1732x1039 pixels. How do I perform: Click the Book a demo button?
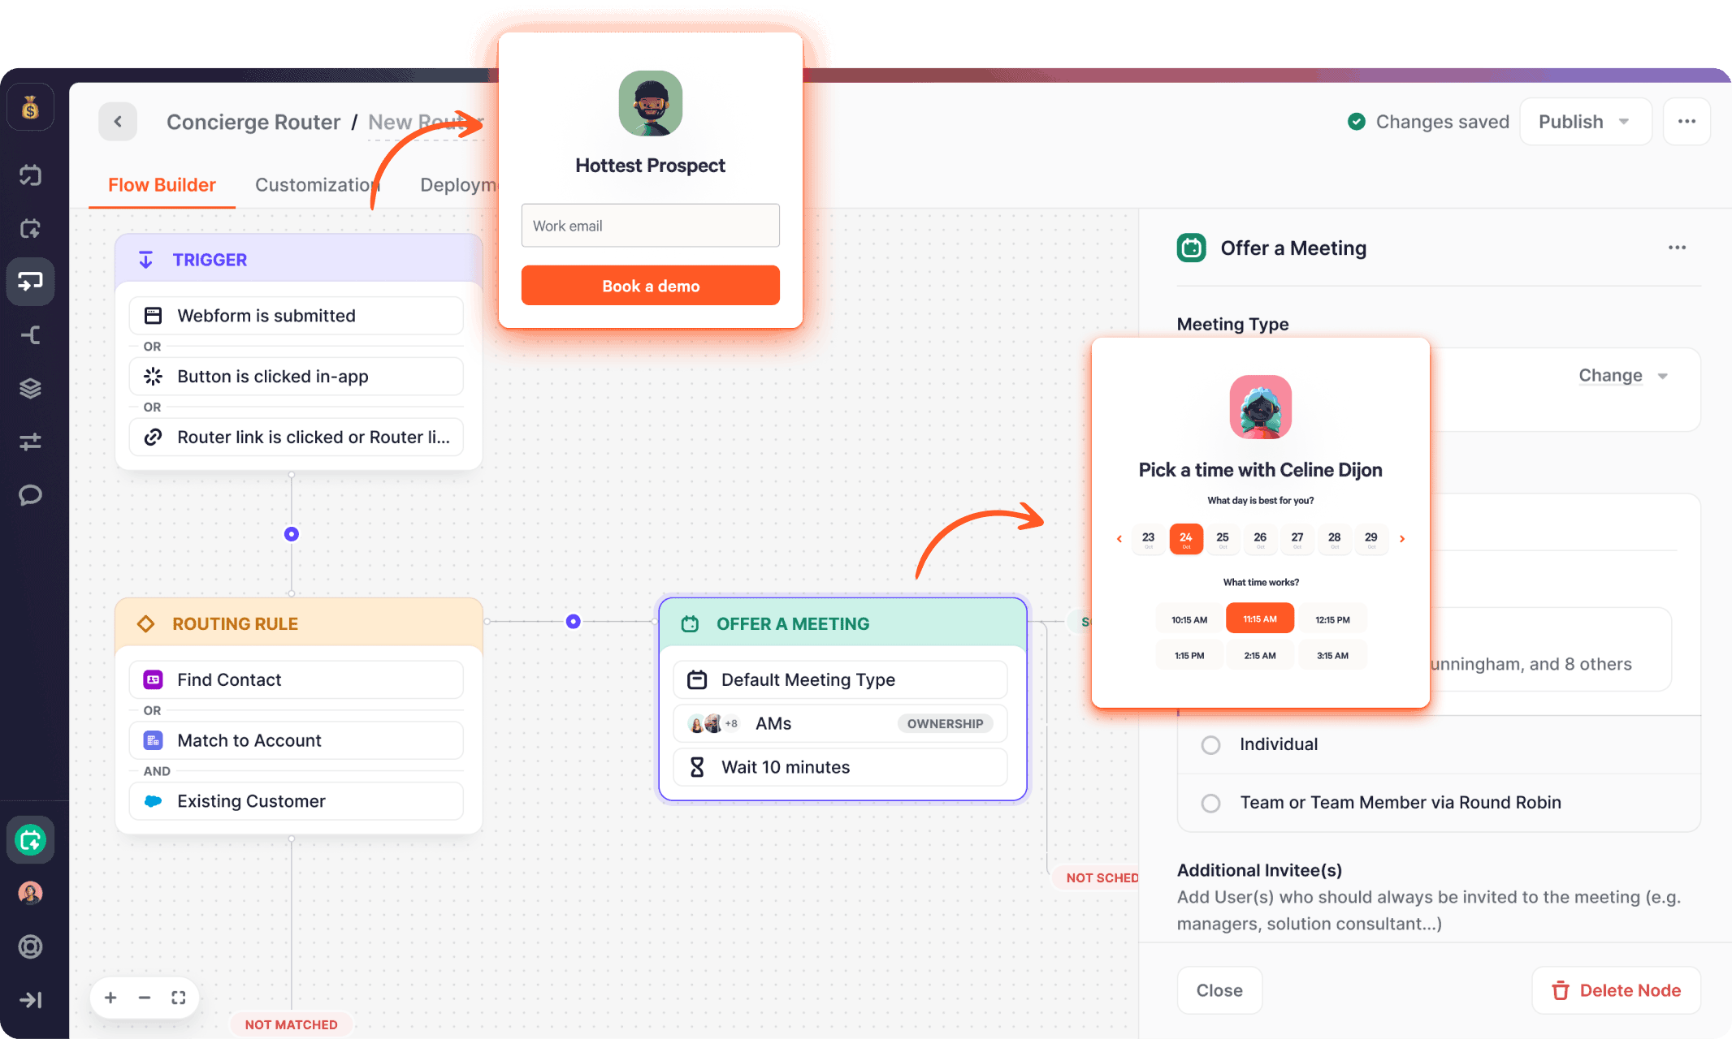[x=650, y=286]
